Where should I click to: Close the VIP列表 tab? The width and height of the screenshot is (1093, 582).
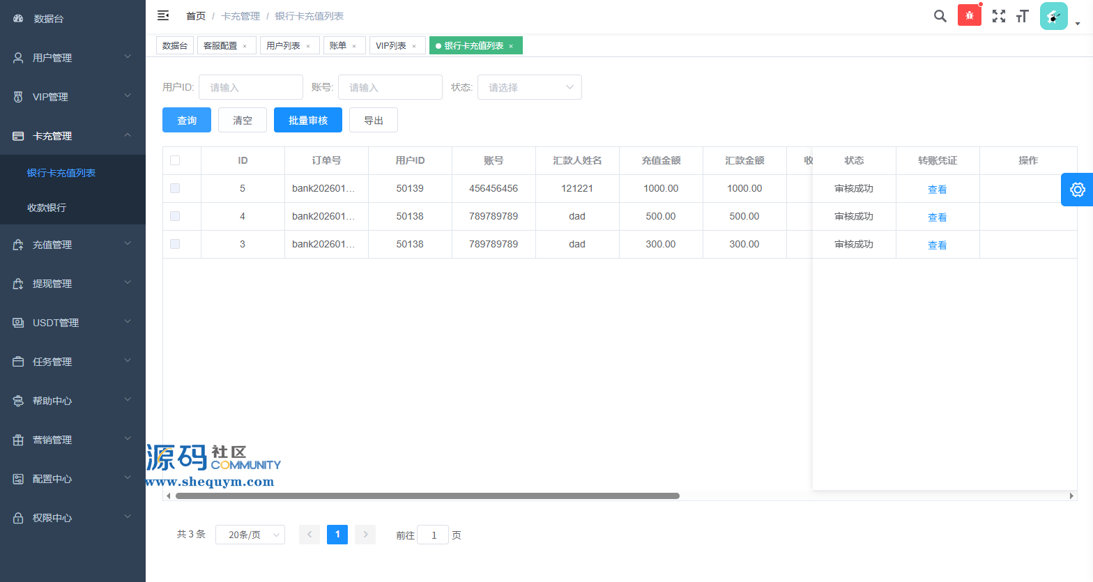tap(414, 46)
